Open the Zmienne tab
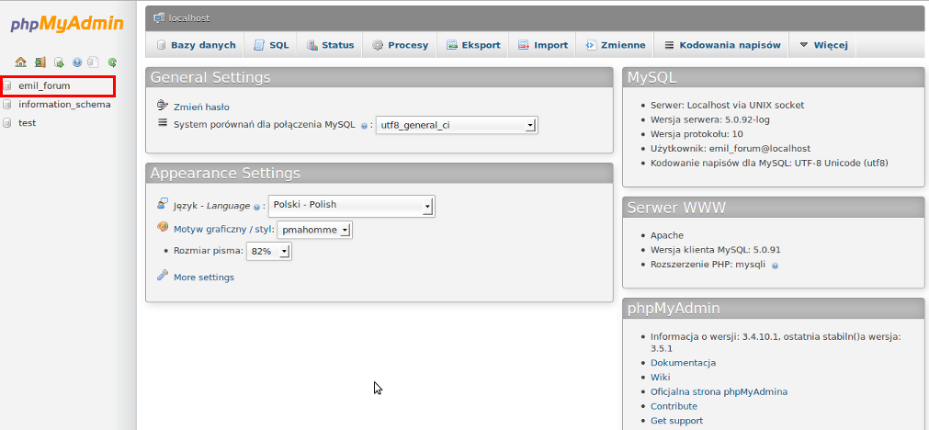This screenshot has height=430, width=929. coord(616,45)
